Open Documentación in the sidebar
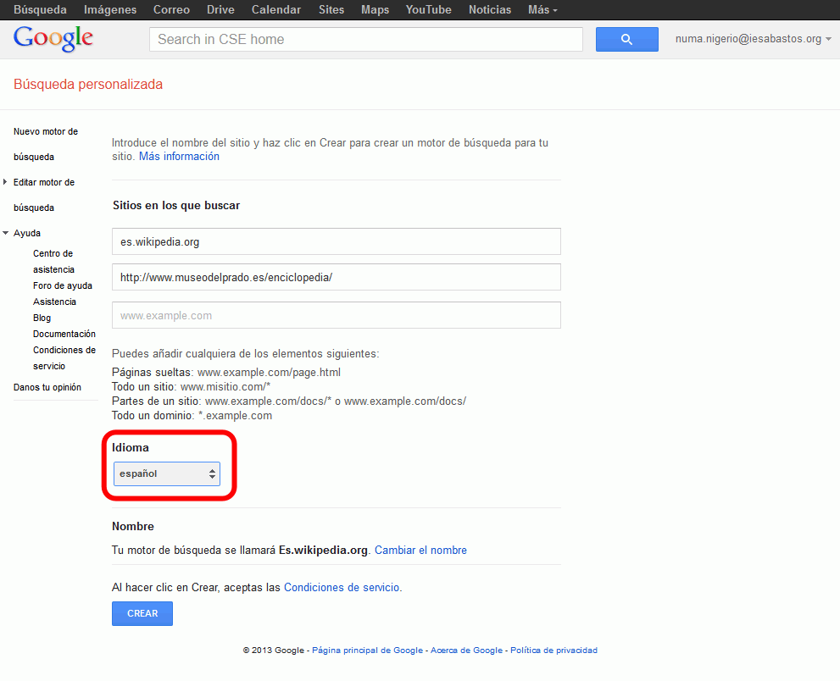The image size is (840, 681). [64, 334]
